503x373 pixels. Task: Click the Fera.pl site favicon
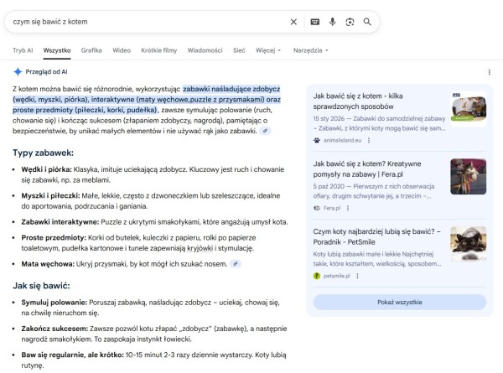pyautogui.click(x=317, y=208)
